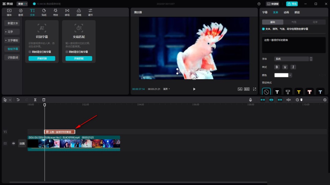330x185 pixels.
Task: Open the 特效 effects panel
Action: point(55,12)
